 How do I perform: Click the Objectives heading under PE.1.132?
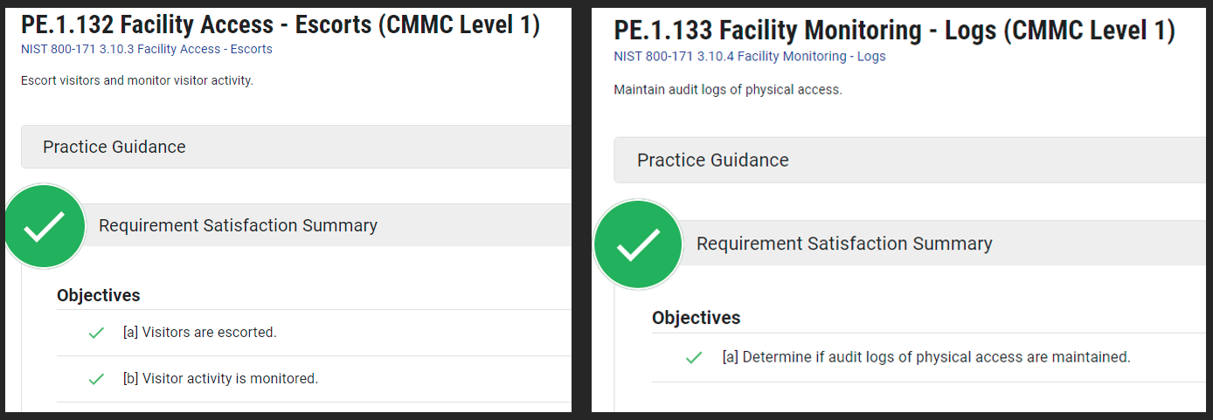(x=99, y=295)
